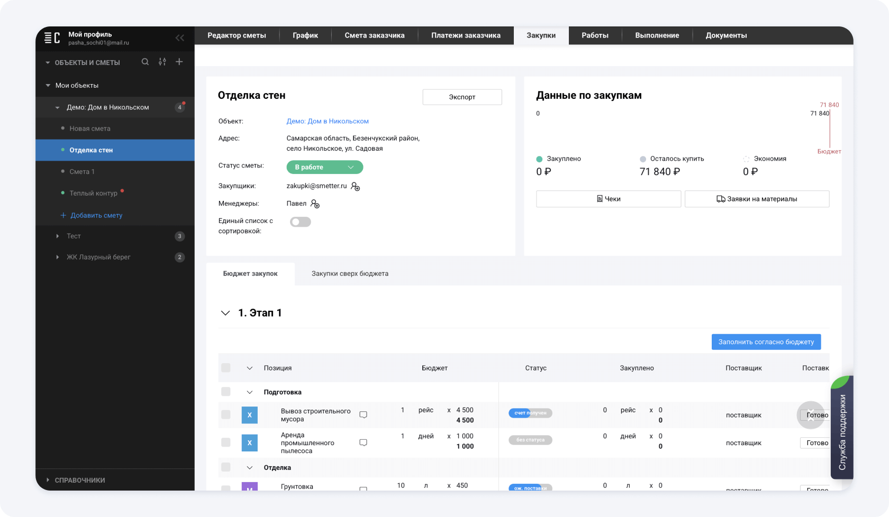Screen dimensions: 889x517
Task: Open comment for Вывоз строительного мусора
Action: click(x=363, y=415)
